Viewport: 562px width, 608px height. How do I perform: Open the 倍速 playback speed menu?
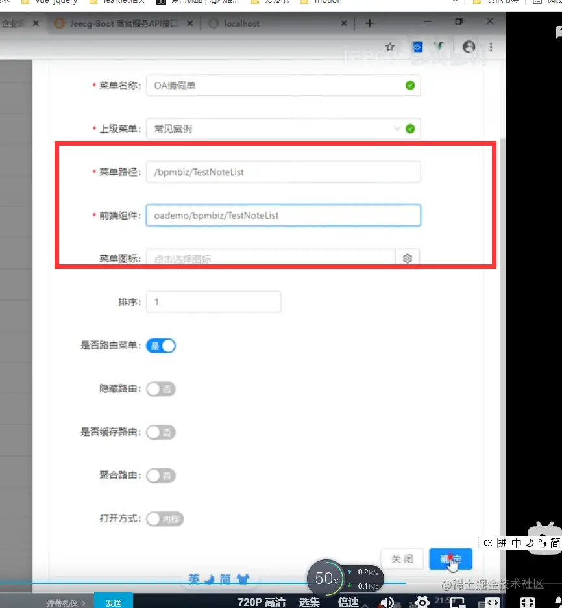(x=348, y=601)
